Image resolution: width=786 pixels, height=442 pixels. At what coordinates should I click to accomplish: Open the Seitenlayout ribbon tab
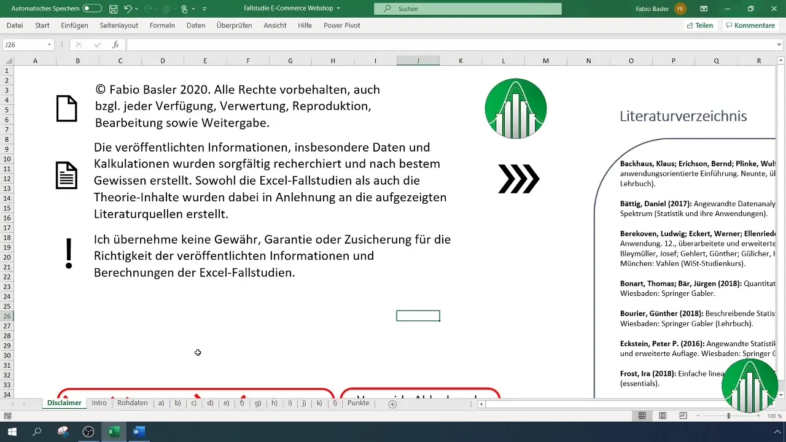tap(119, 25)
